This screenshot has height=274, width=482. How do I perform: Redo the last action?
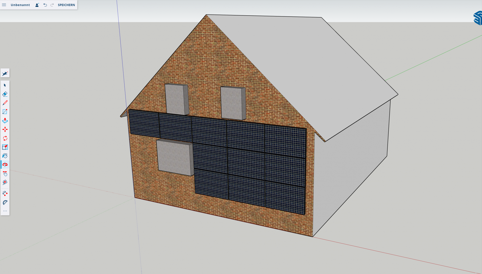coord(52,5)
